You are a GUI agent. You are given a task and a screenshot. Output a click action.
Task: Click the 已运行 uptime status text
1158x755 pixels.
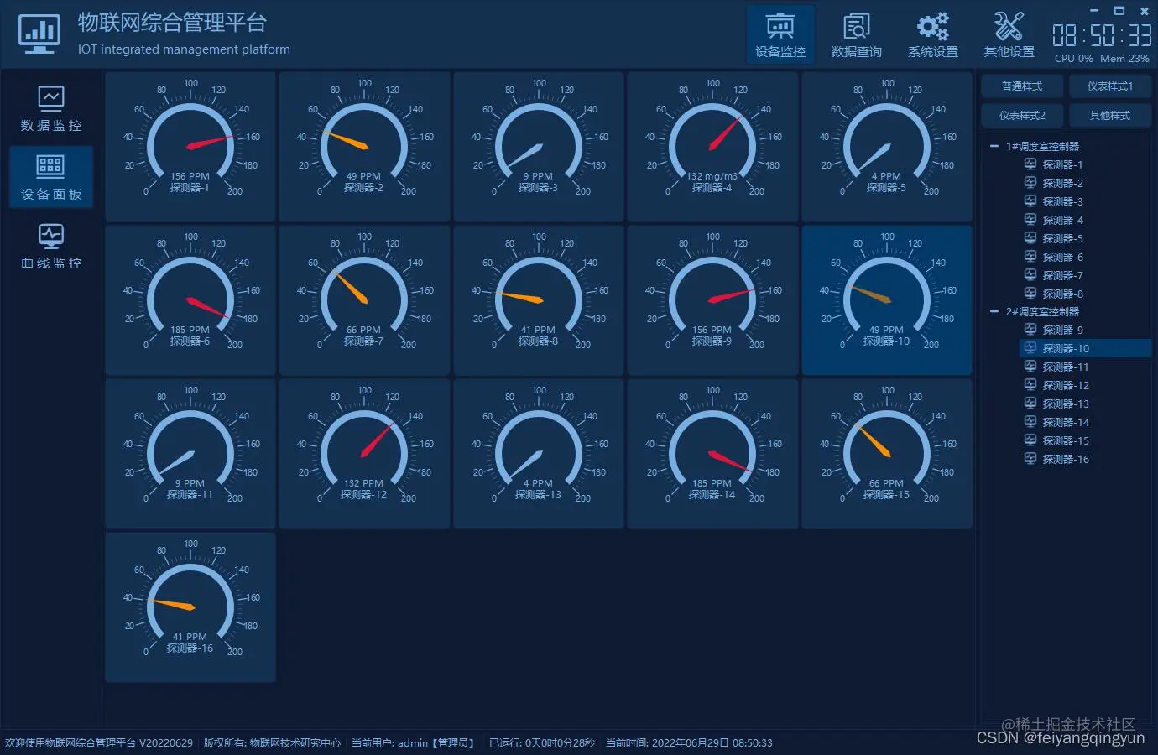tap(542, 743)
